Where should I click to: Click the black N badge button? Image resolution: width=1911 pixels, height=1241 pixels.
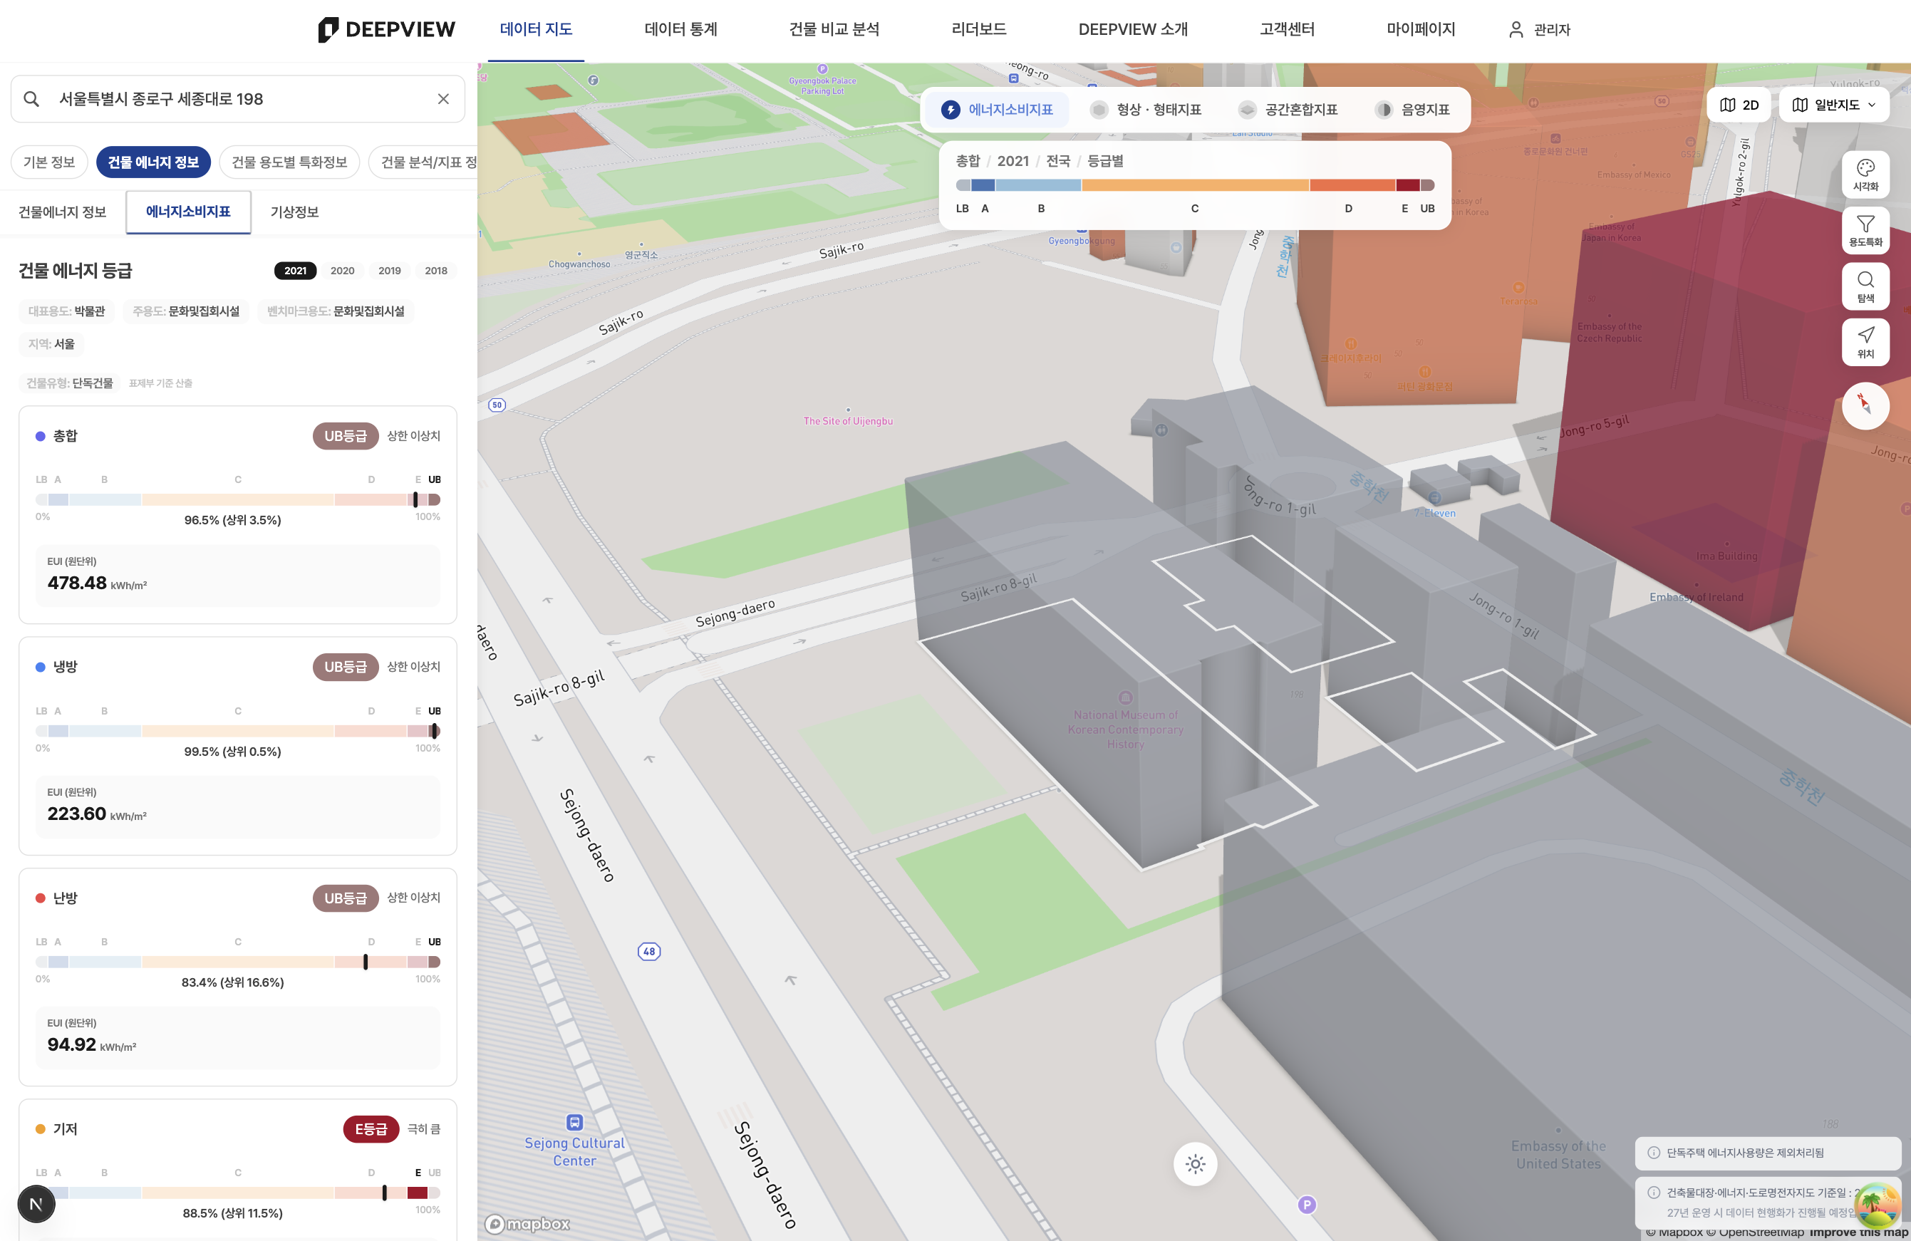[36, 1204]
